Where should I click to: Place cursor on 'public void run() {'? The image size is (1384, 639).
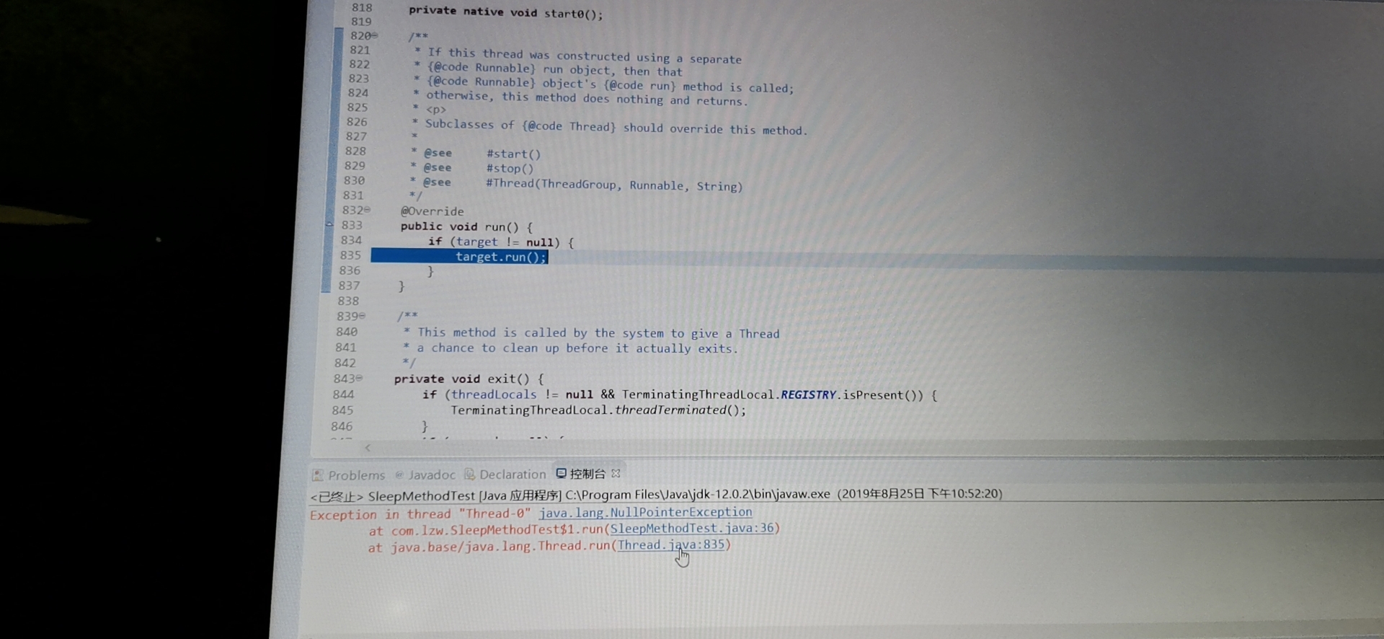pyautogui.click(x=466, y=226)
